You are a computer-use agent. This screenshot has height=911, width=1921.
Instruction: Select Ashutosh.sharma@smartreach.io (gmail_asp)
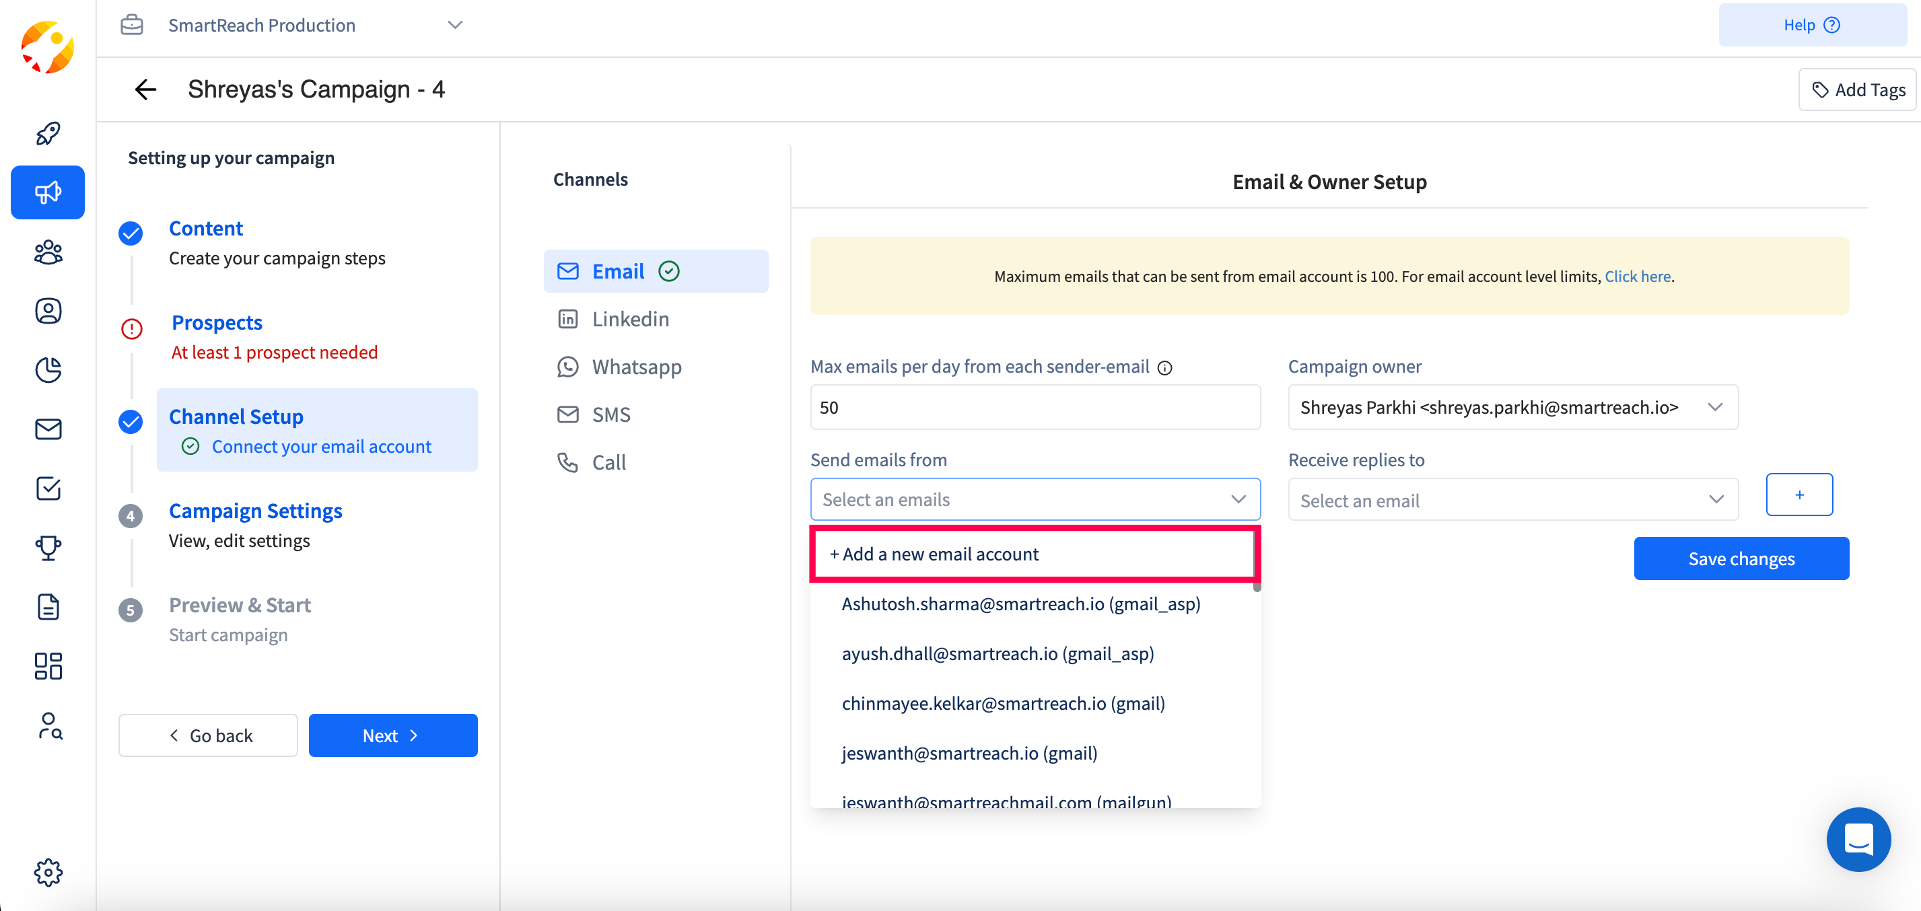[x=1021, y=604]
